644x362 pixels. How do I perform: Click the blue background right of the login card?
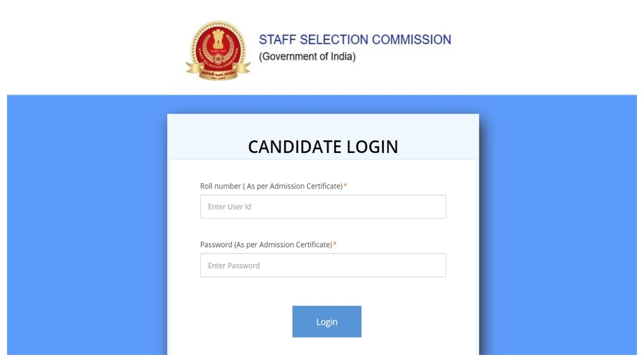[558, 226]
